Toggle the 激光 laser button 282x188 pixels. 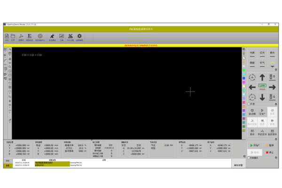click(272, 54)
